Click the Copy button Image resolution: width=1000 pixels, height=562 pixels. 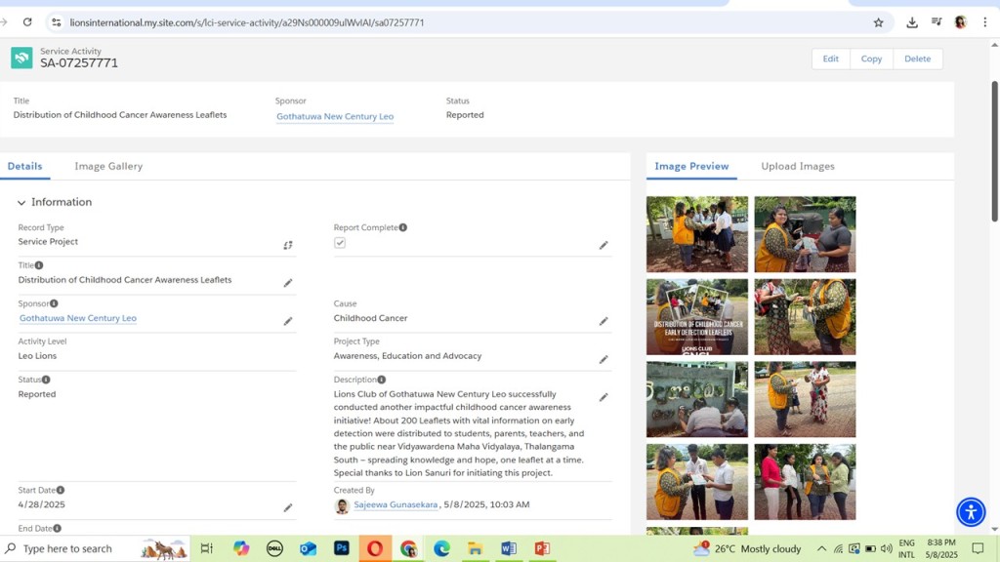(x=871, y=59)
